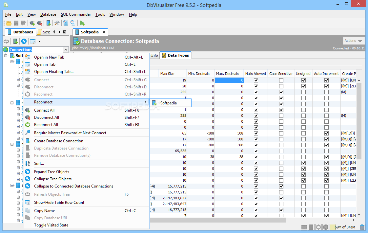Click the gear icon in status bar
The image size is (368, 233).
pyautogui.click(x=318, y=227)
